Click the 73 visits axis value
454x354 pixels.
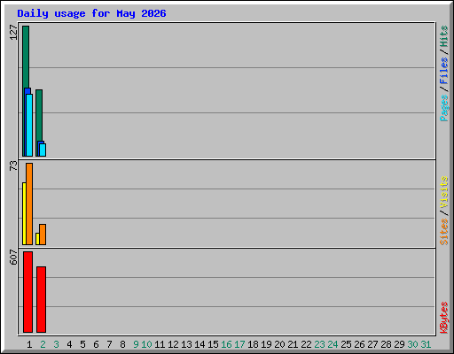(x=13, y=165)
